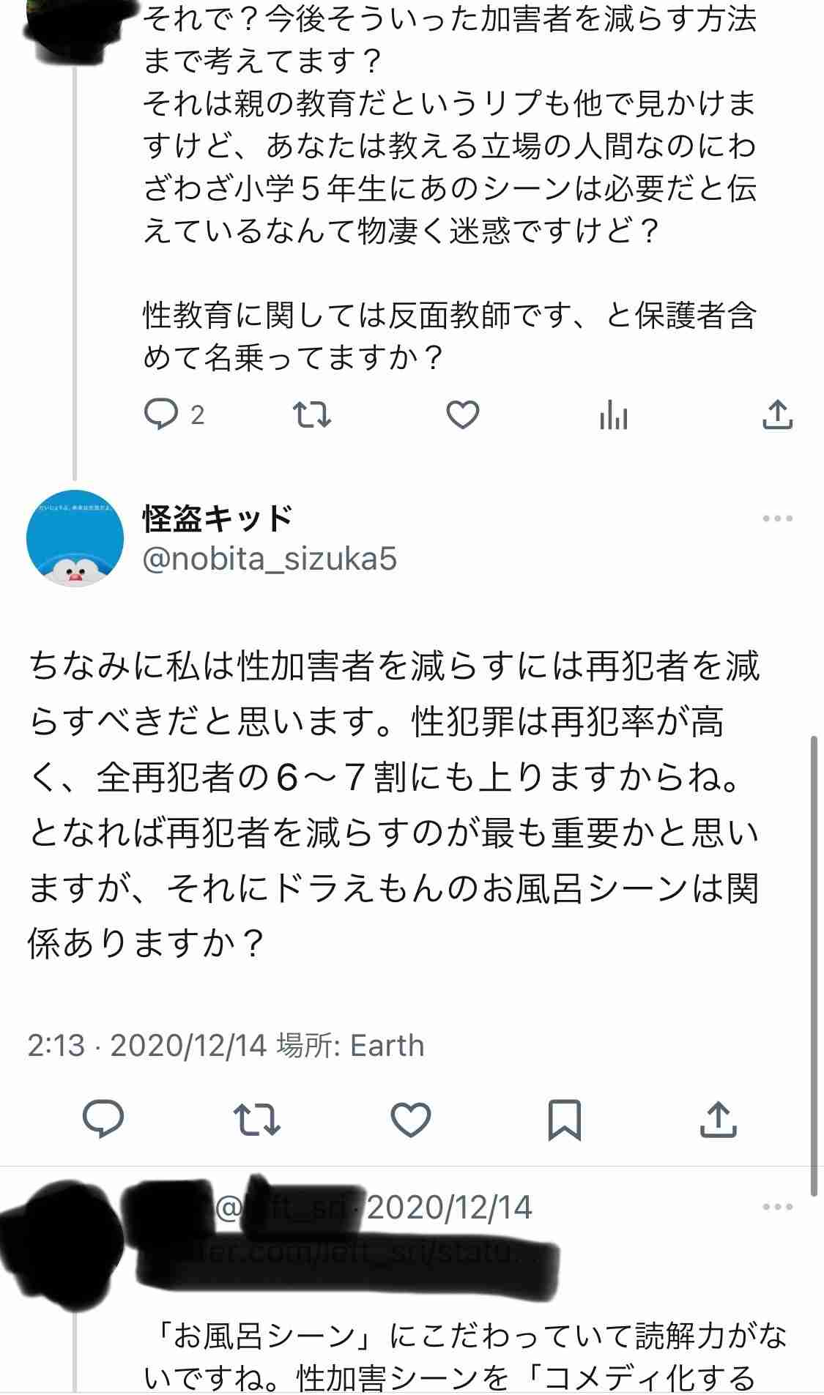Reply to the top tweet with 2 replies
The height and width of the screenshot is (1395, 824).
tap(161, 415)
